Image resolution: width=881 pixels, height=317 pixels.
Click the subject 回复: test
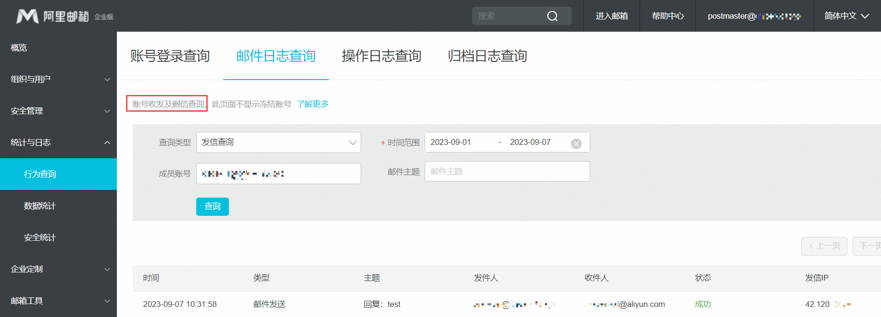coord(382,305)
